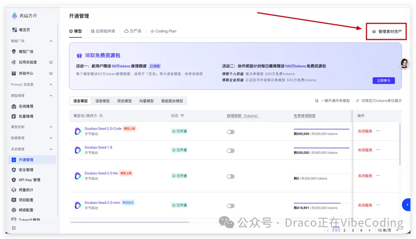Expand the 数据管理 section
The width and height of the screenshot is (416, 239).
coord(51,138)
